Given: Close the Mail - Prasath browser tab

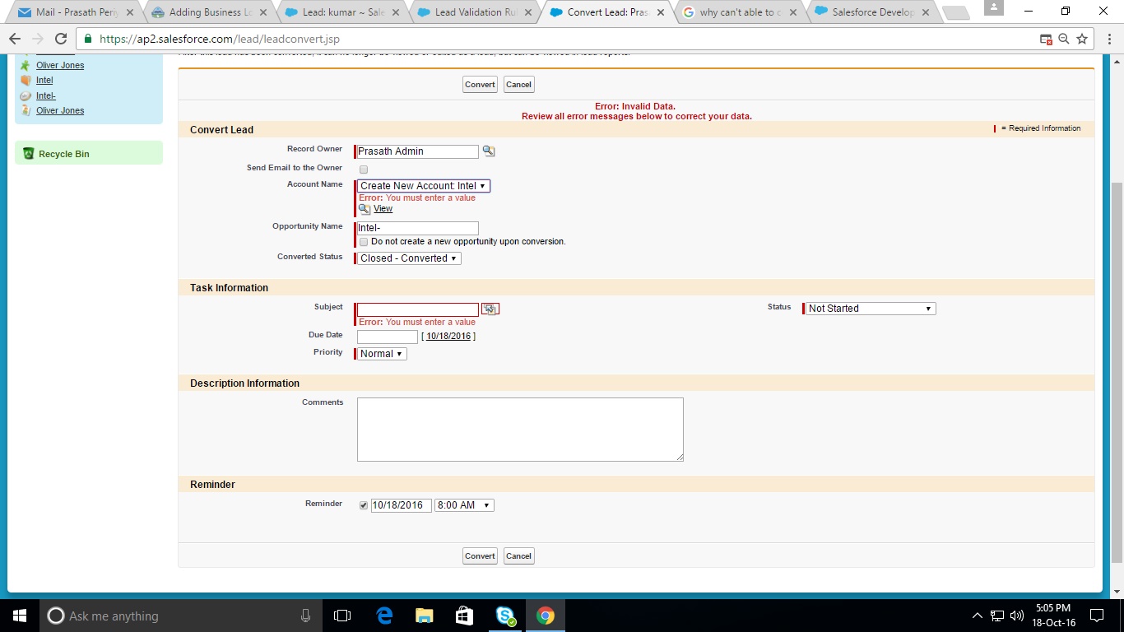Looking at the screenshot, I should [x=130, y=12].
